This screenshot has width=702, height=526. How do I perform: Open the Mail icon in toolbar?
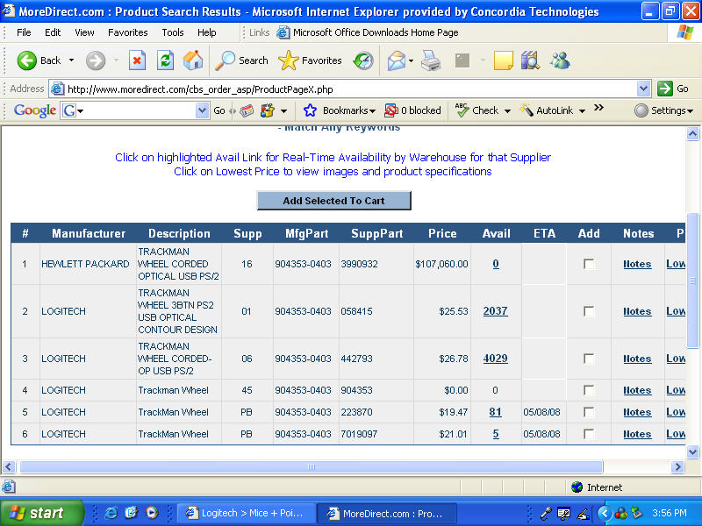coord(397,60)
